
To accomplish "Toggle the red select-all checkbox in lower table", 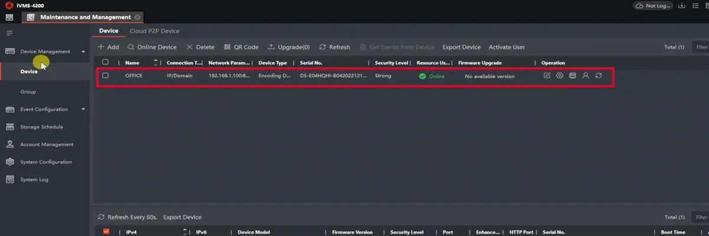I will [x=106, y=232].
